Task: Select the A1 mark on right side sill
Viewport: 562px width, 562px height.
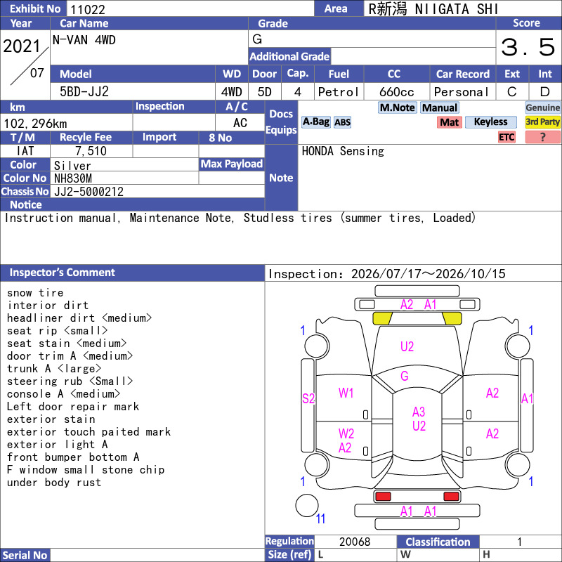Action: point(528,398)
